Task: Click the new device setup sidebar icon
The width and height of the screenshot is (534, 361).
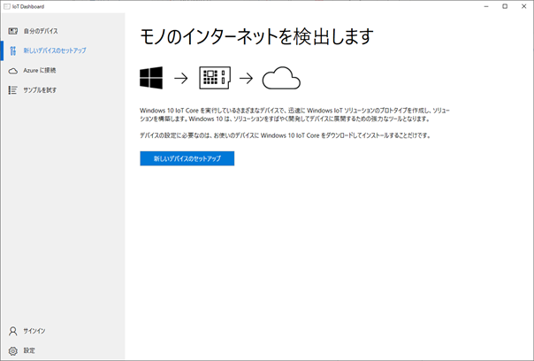Action: [x=12, y=50]
